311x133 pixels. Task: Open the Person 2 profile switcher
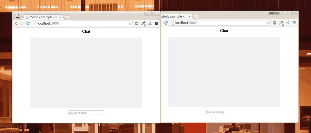274,13
